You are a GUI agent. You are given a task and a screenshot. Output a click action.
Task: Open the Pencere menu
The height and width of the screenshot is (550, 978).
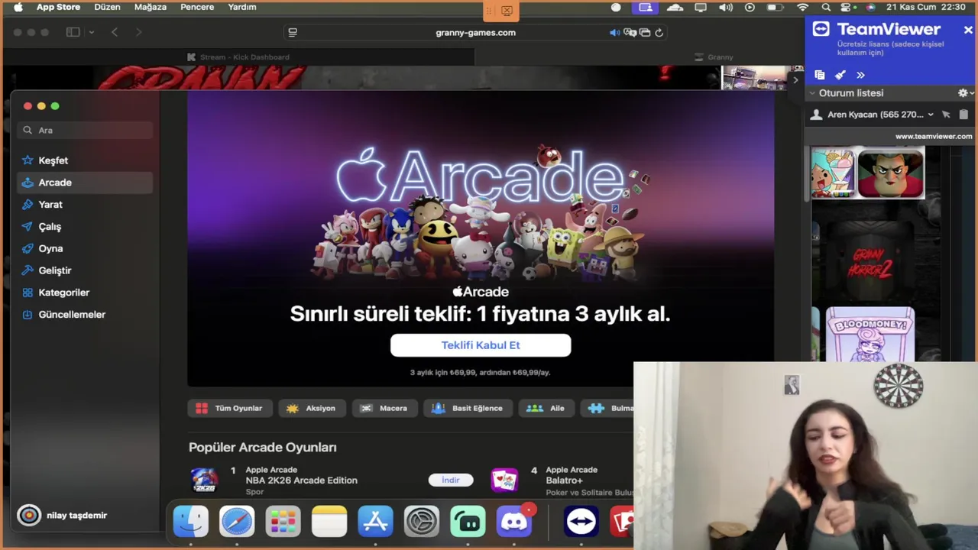pyautogui.click(x=197, y=7)
